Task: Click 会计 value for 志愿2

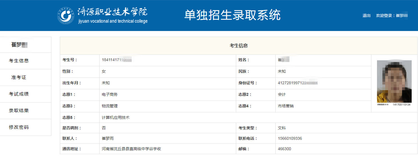Action: click(x=282, y=95)
